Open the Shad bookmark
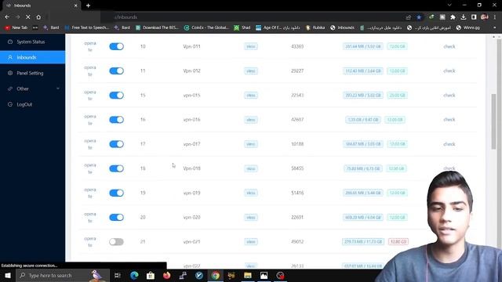The height and width of the screenshot is (282, 502). pyautogui.click(x=242, y=28)
